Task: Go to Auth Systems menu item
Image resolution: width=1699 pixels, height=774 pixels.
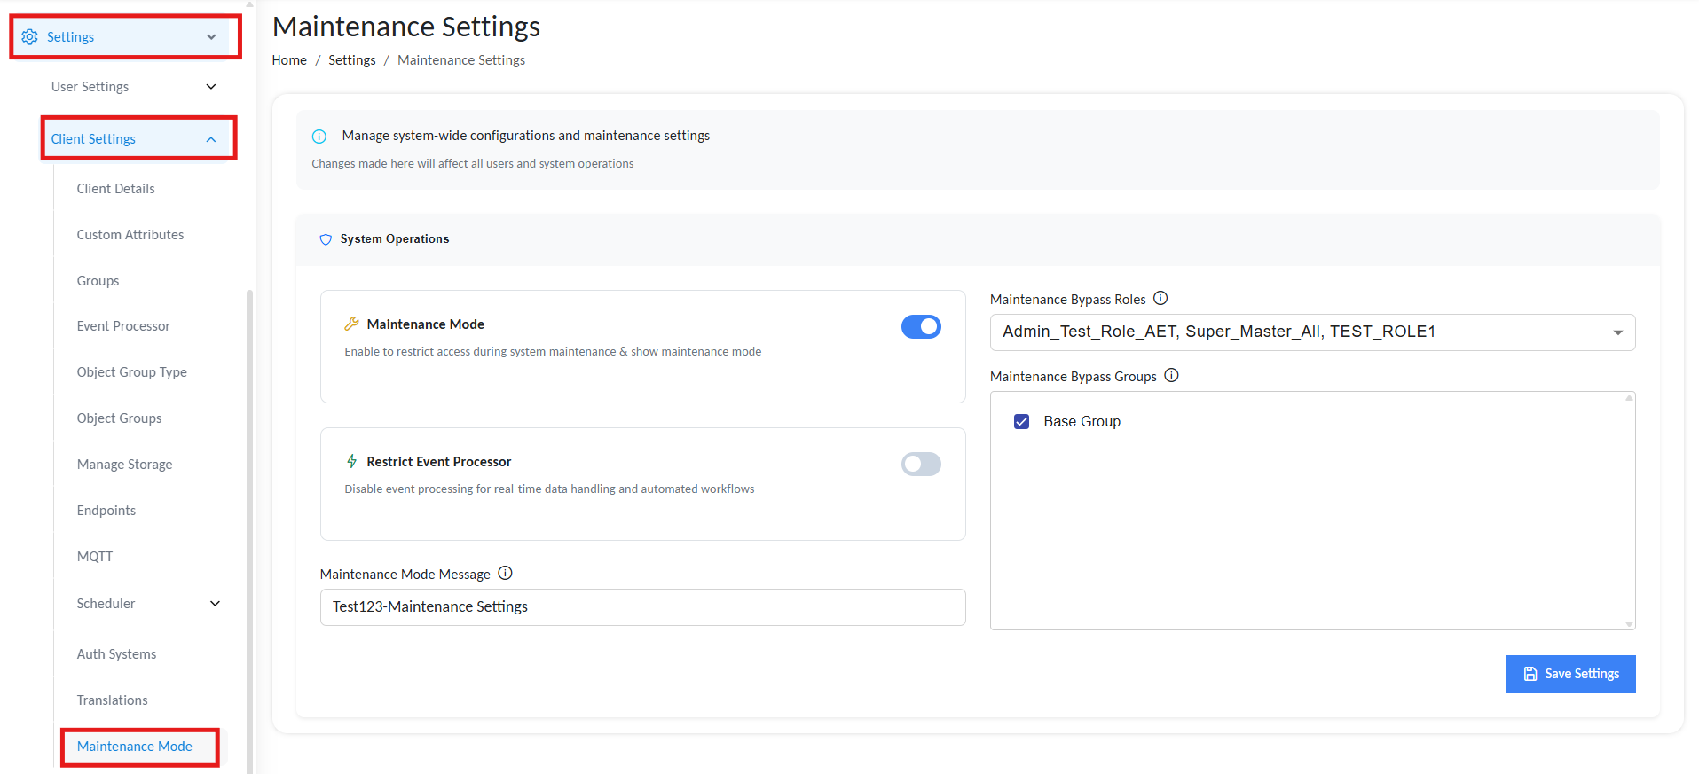Action: (116, 654)
